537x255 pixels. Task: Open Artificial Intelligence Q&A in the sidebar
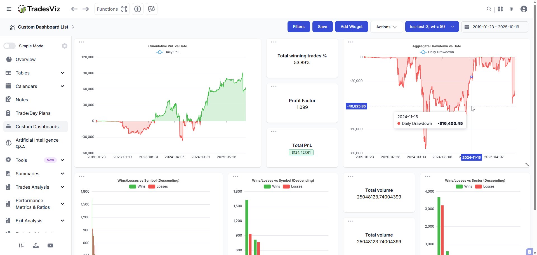pos(36,143)
